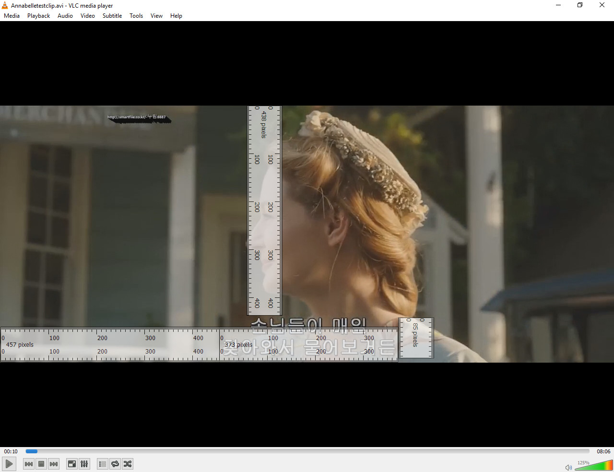The height and width of the screenshot is (472, 614).
Task: Minimize the VLC window
Action: tap(558, 5)
